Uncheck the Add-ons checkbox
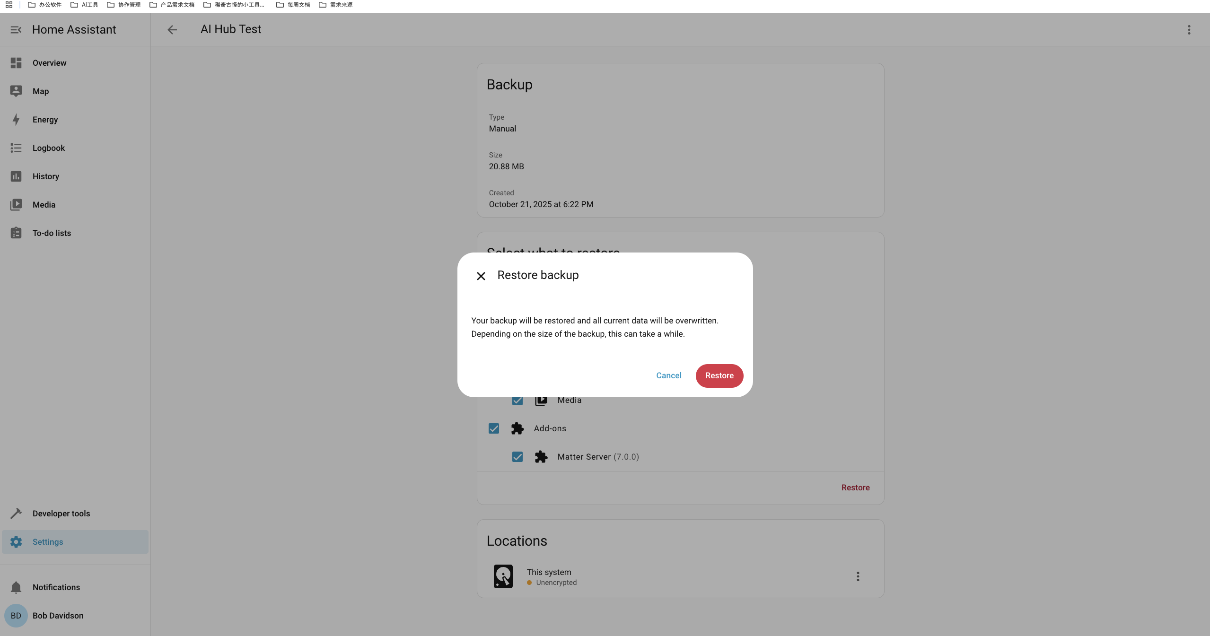The height and width of the screenshot is (636, 1210). pyautogui.click(x=494, y=428)
